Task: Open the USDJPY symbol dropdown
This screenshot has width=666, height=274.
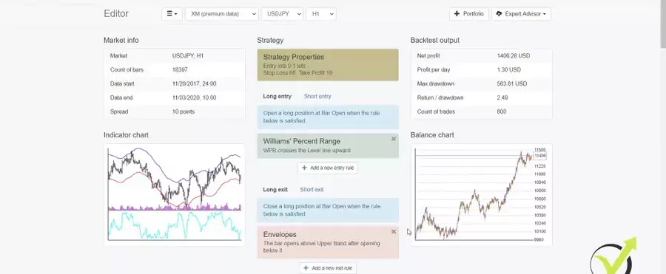Action: [x=282, y=14]
